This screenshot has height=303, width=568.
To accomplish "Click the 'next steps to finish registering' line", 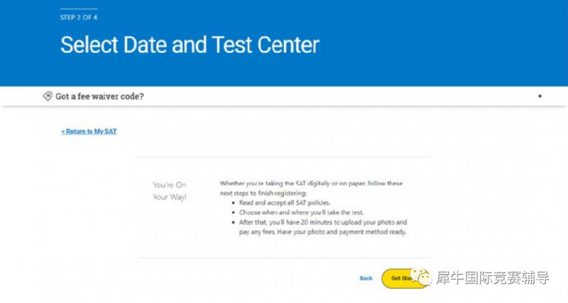I will 263,193.
